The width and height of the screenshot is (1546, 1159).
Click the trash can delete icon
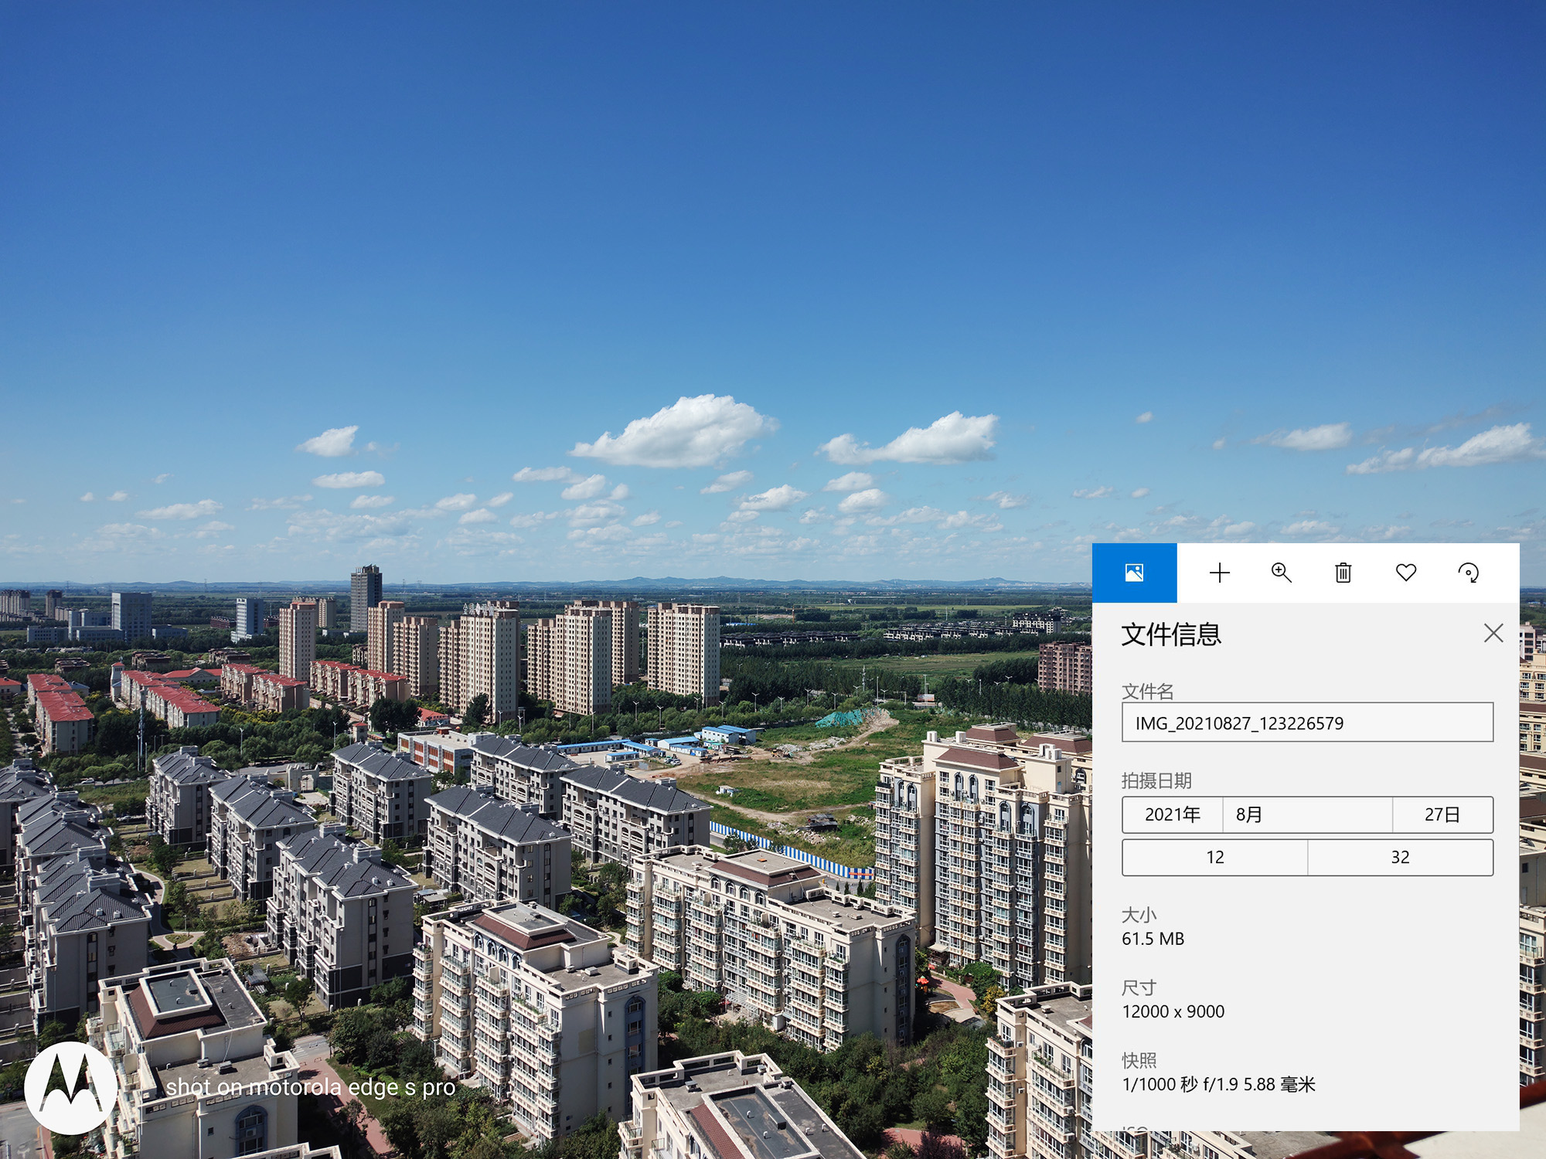point(1343,573)
